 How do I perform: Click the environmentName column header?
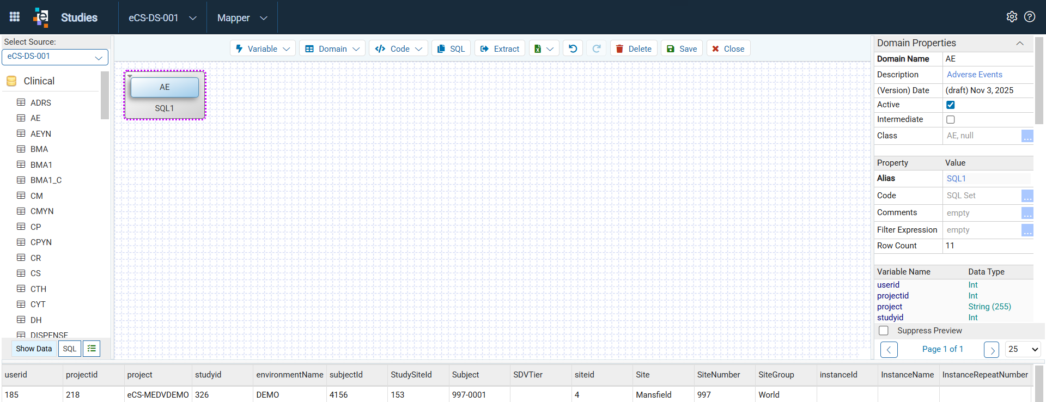(290, 375)
